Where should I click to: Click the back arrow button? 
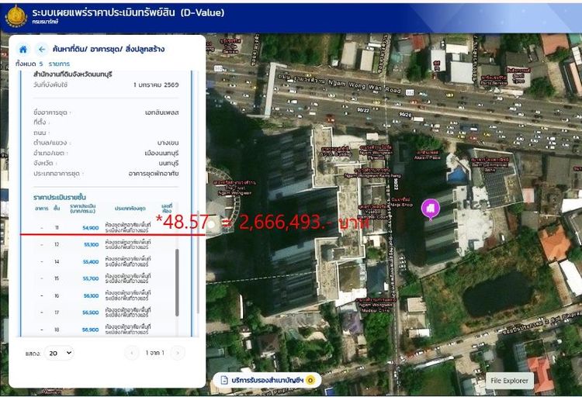tap(42, 50)
